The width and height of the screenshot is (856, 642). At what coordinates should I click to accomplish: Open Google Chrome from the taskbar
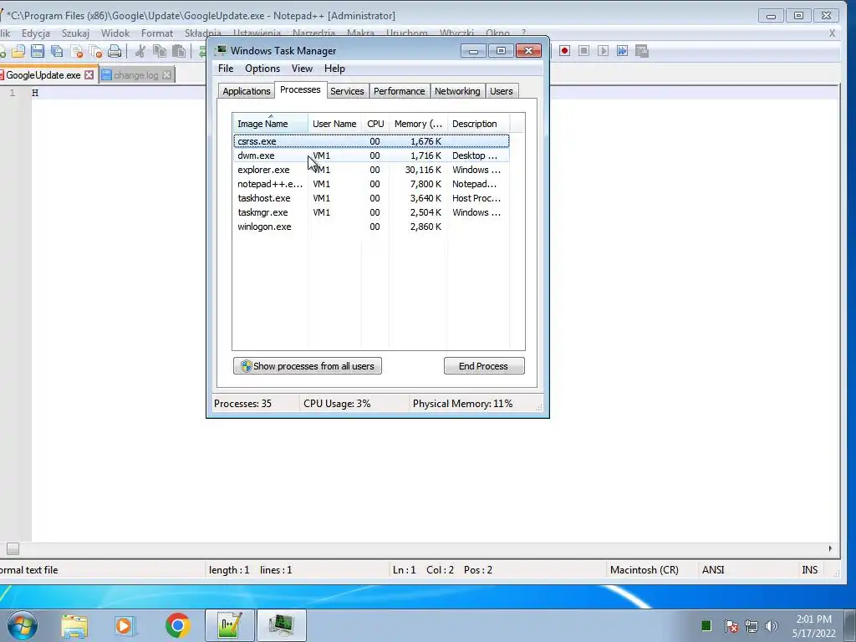pos(178,625)
